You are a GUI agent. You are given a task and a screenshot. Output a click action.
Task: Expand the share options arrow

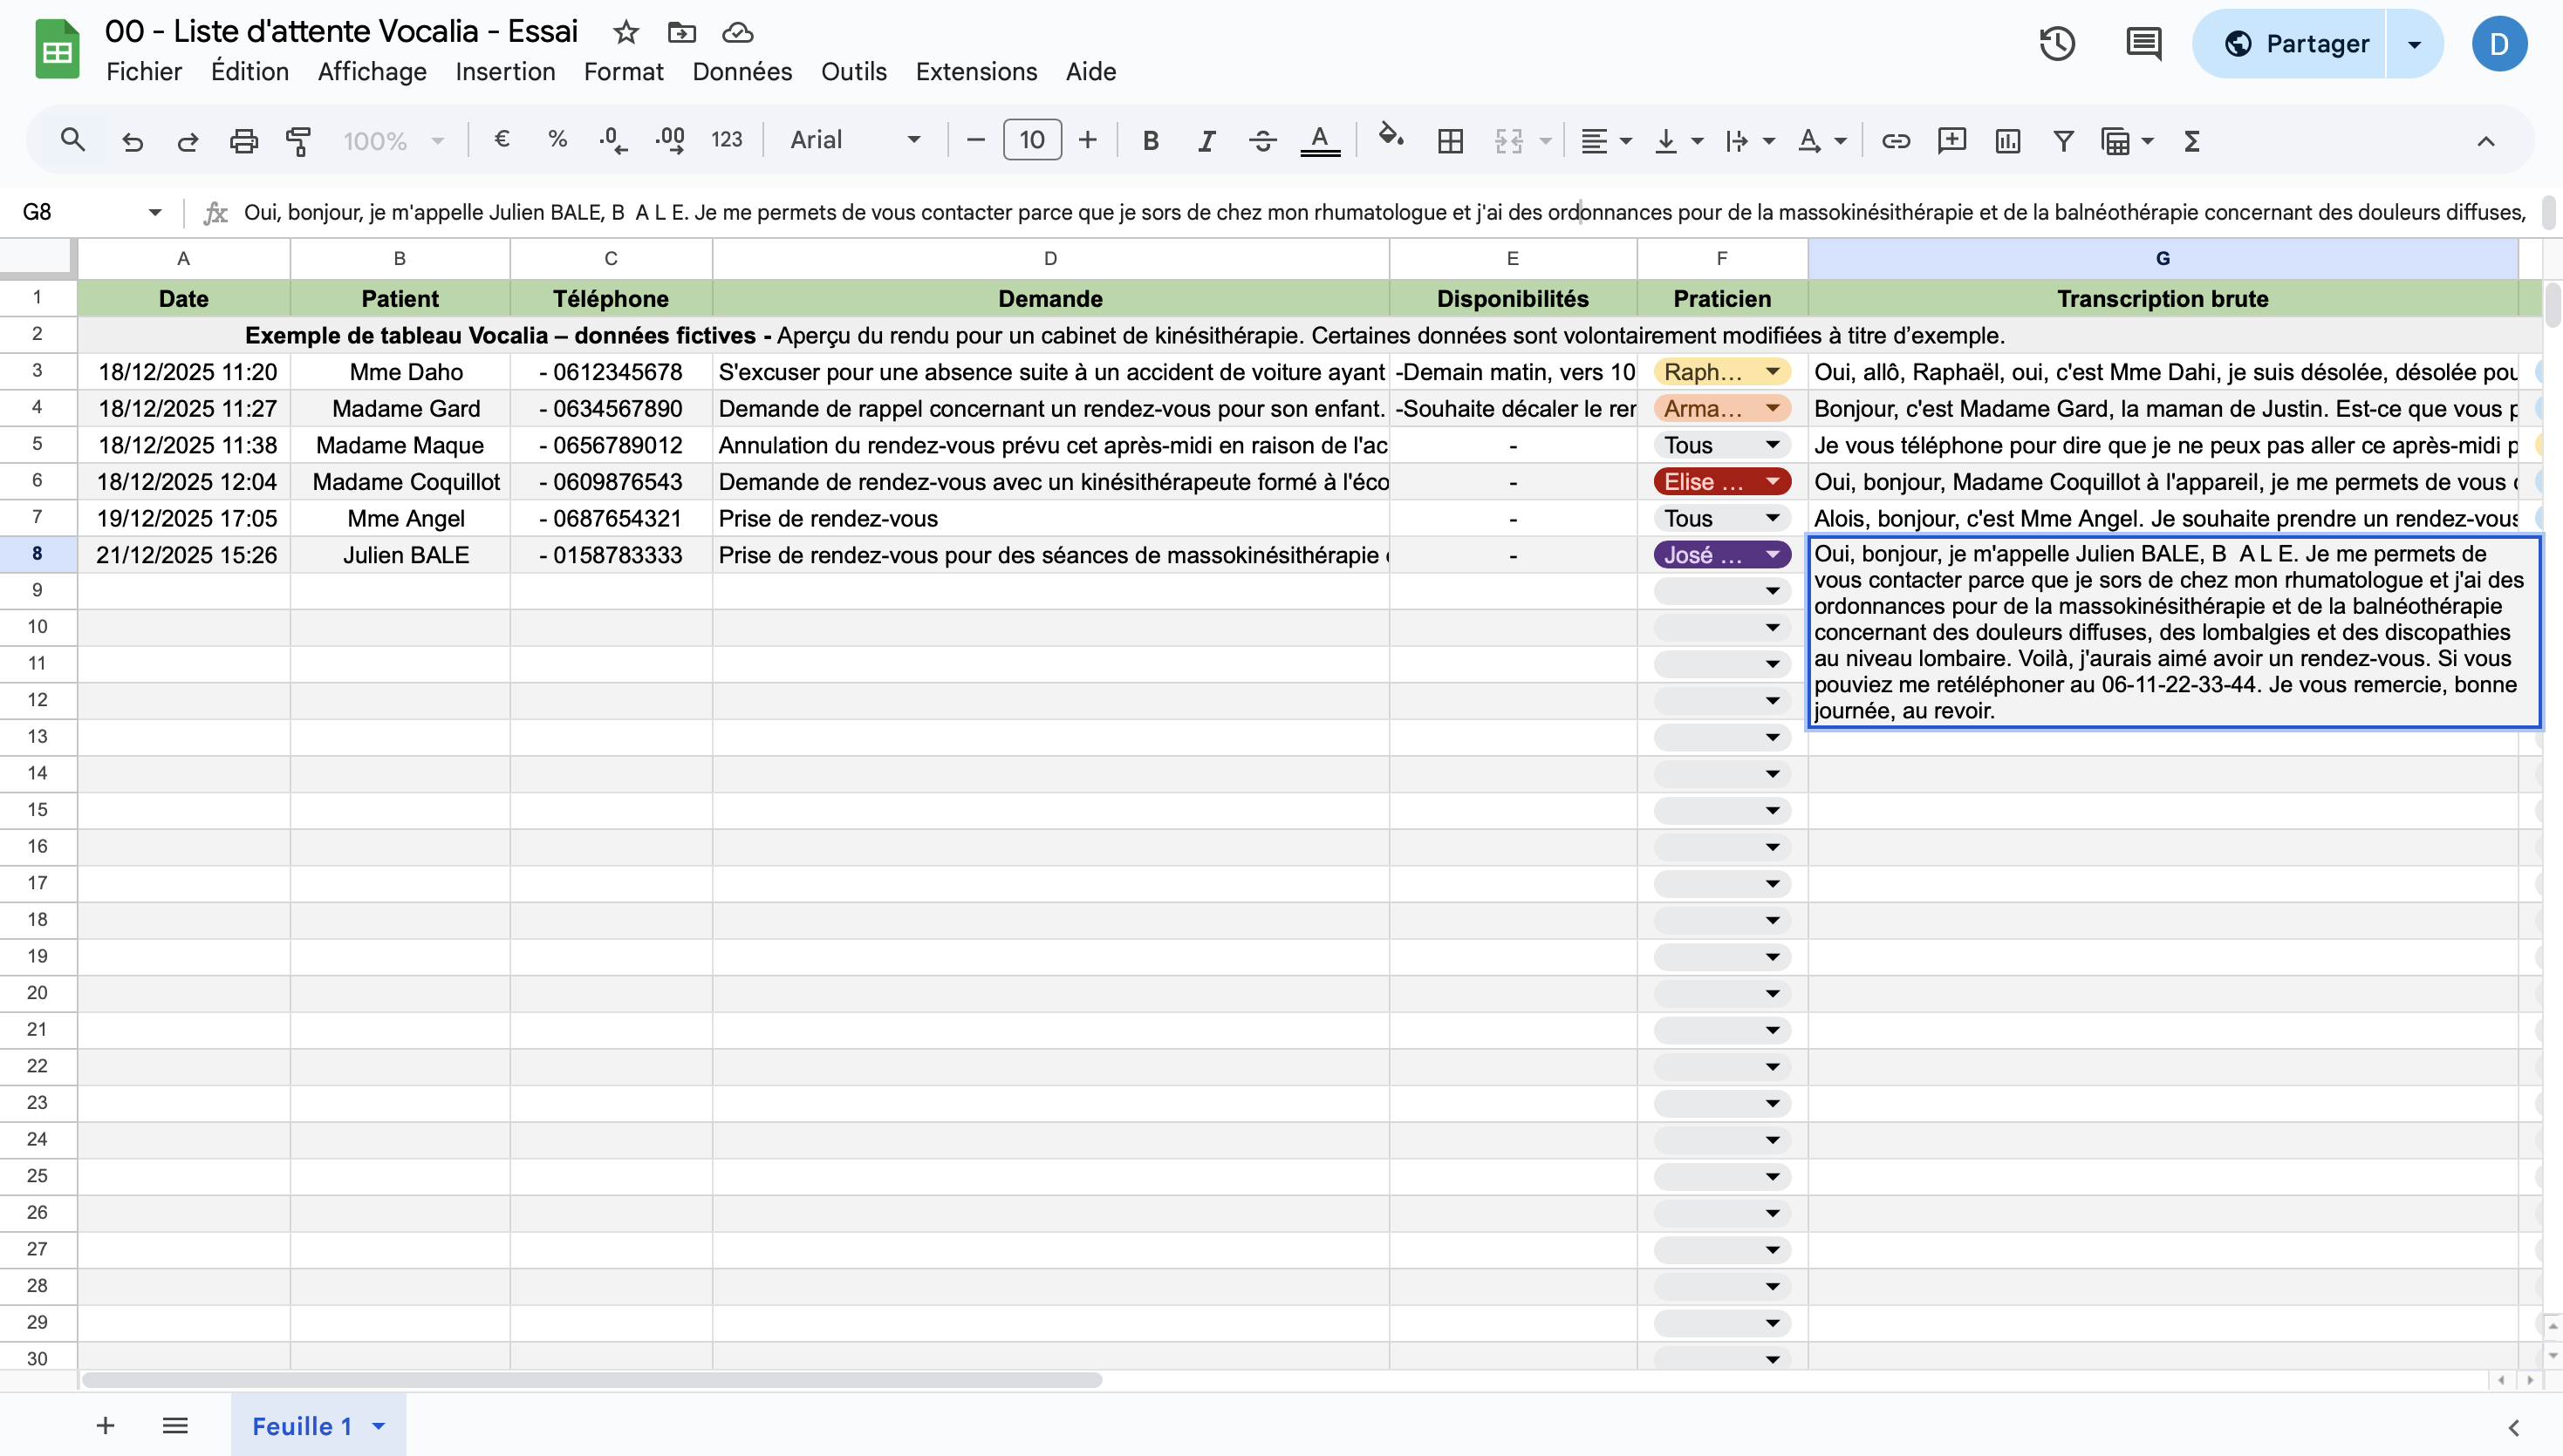pyautogui.click(x=2414, y=44)
